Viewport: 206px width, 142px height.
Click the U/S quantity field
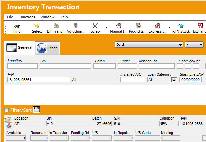[x=102, y=138]
